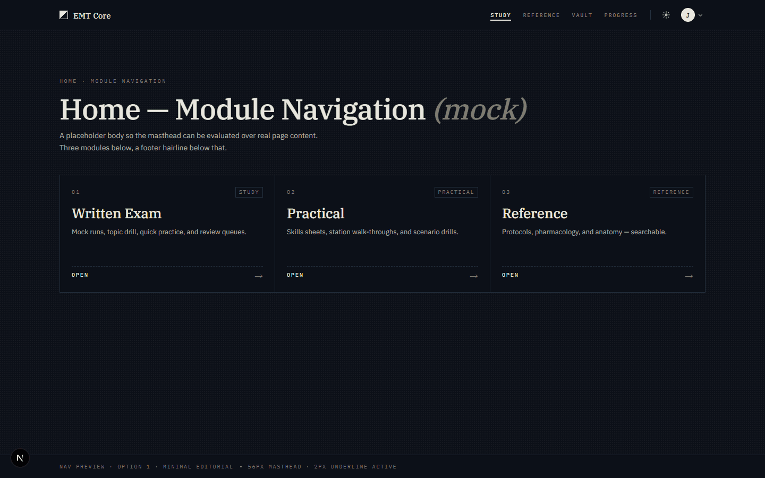Click the Practical card arrow
This screenshot has height=478, width=765.
[x=474, y=276]
